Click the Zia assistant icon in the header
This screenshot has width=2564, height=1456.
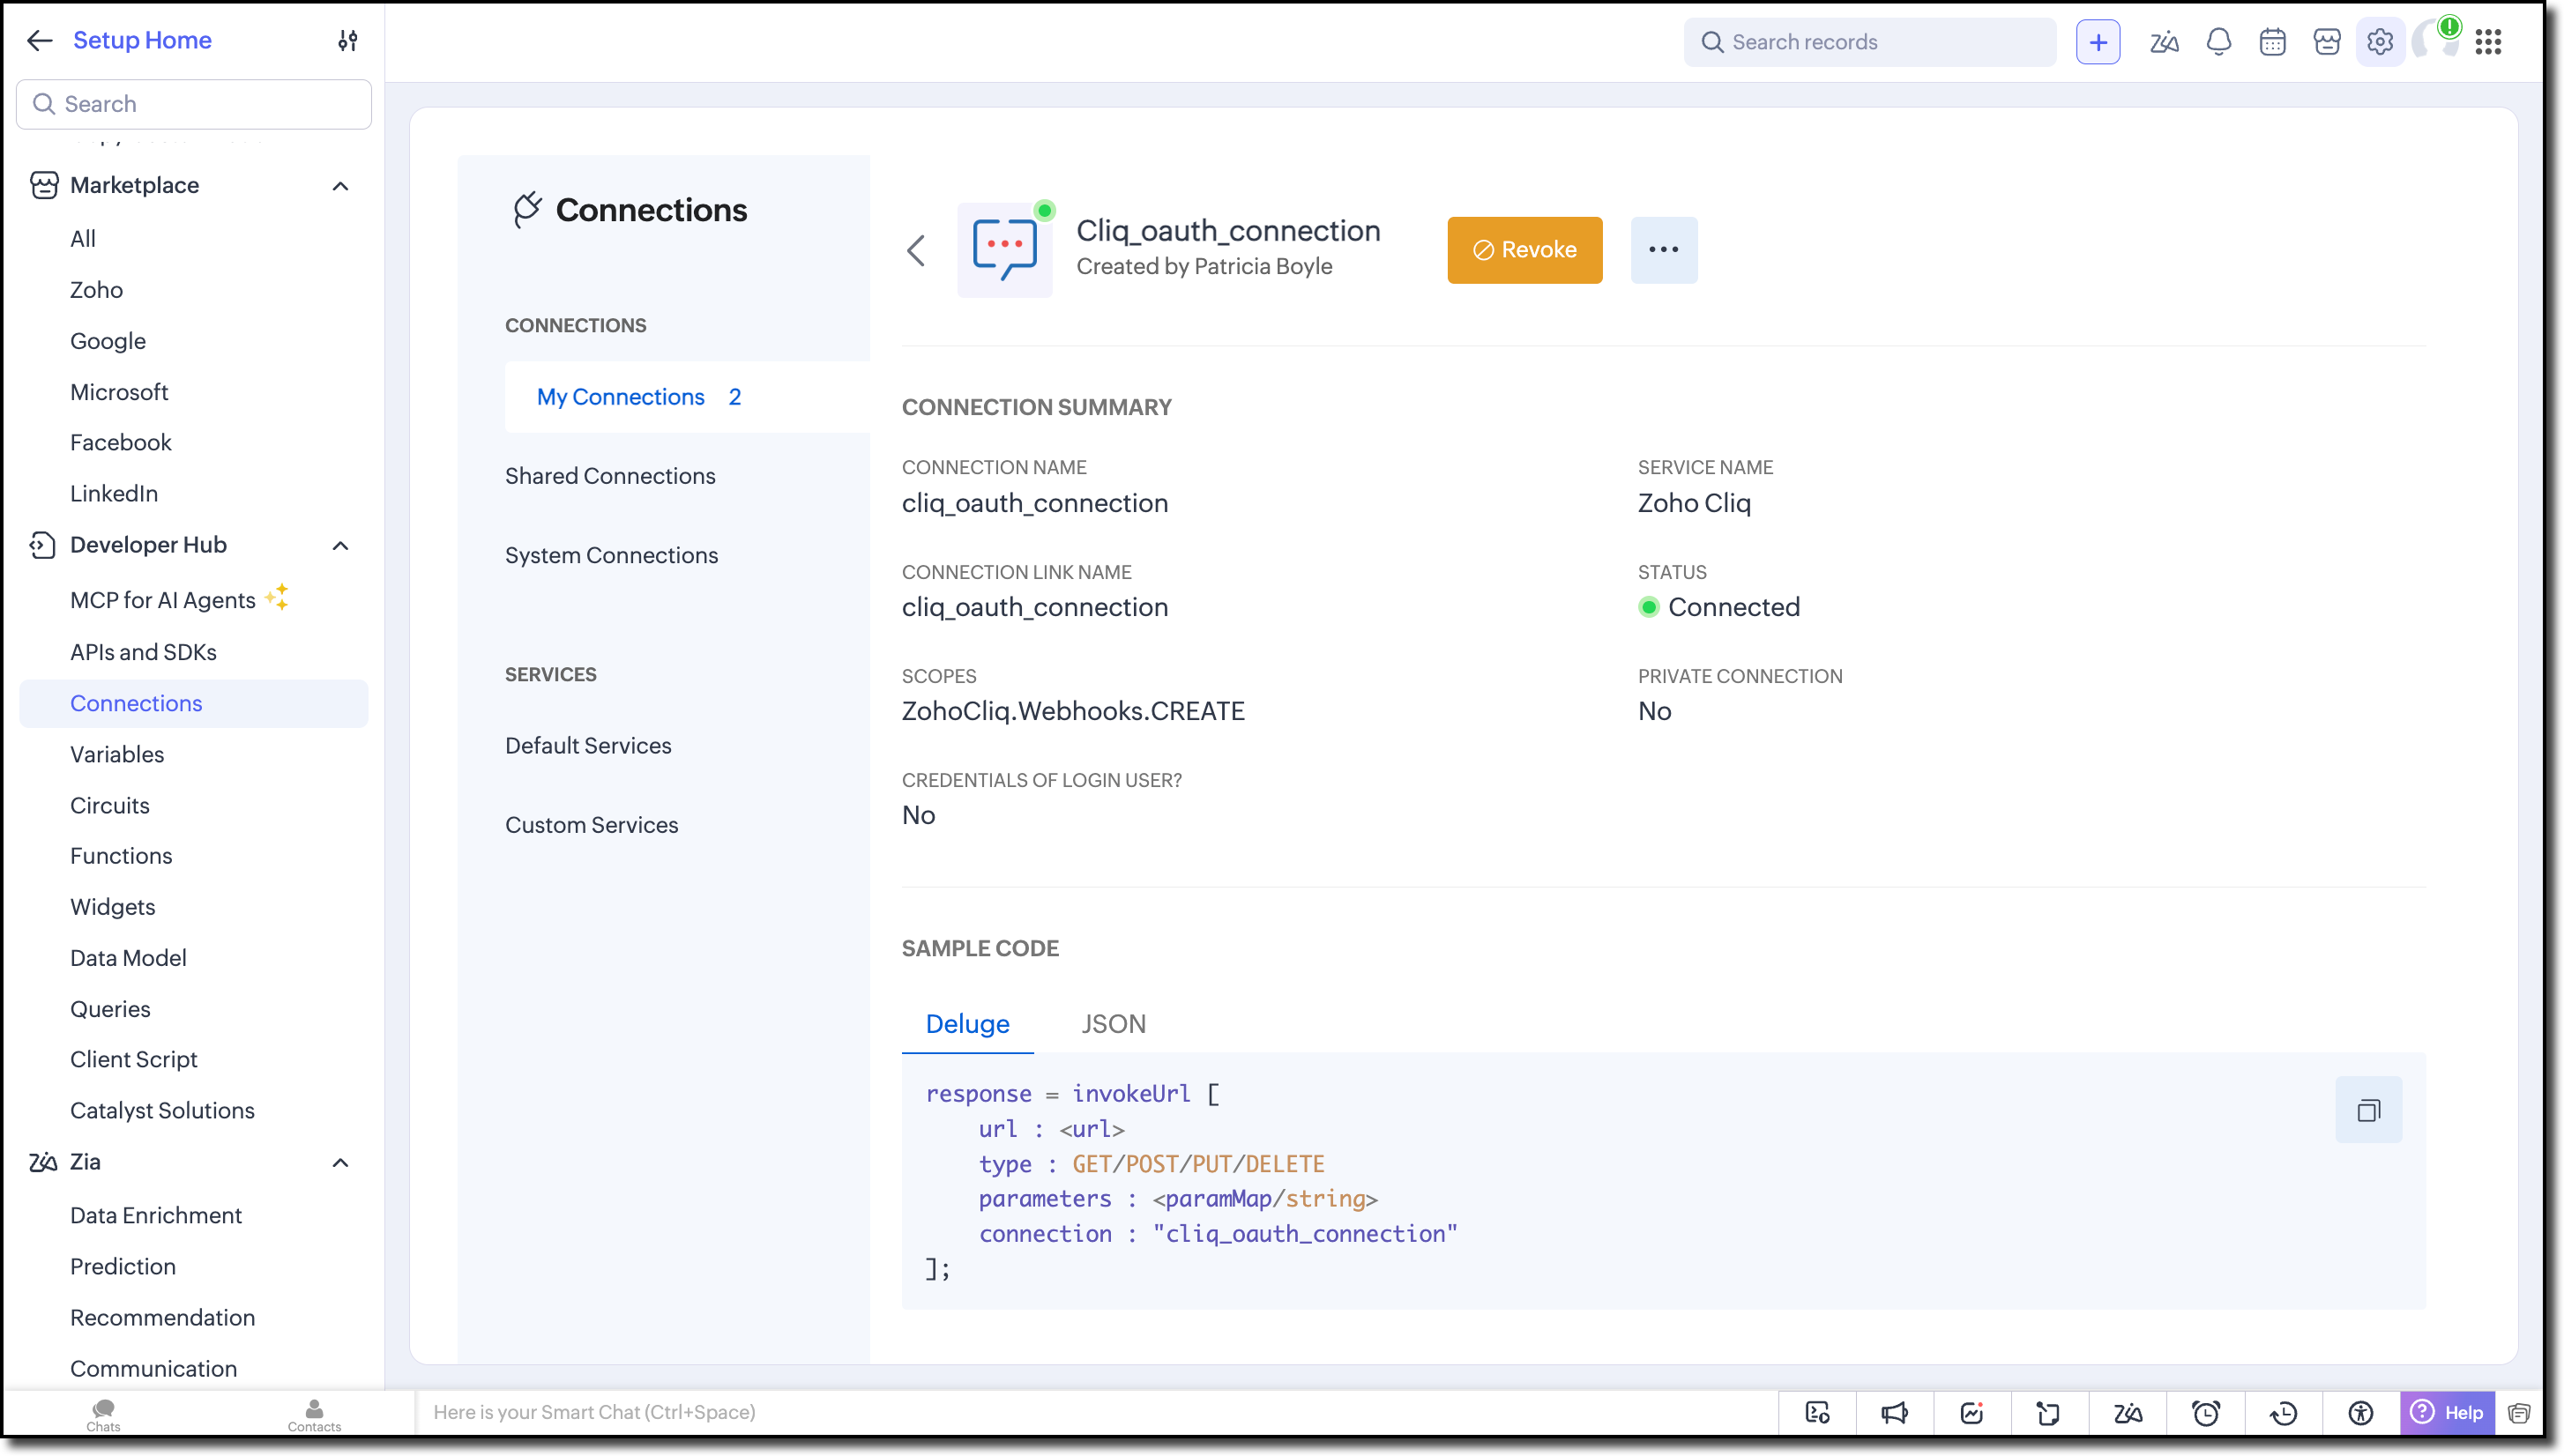coord(2164,42)
